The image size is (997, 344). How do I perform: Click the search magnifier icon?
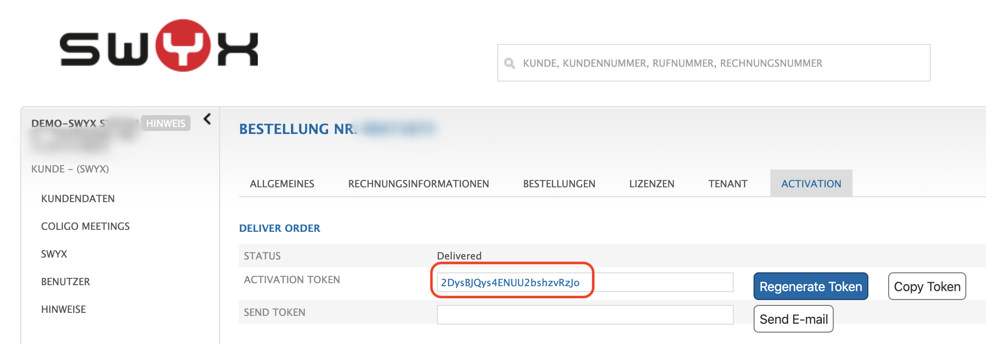[509, 63]
